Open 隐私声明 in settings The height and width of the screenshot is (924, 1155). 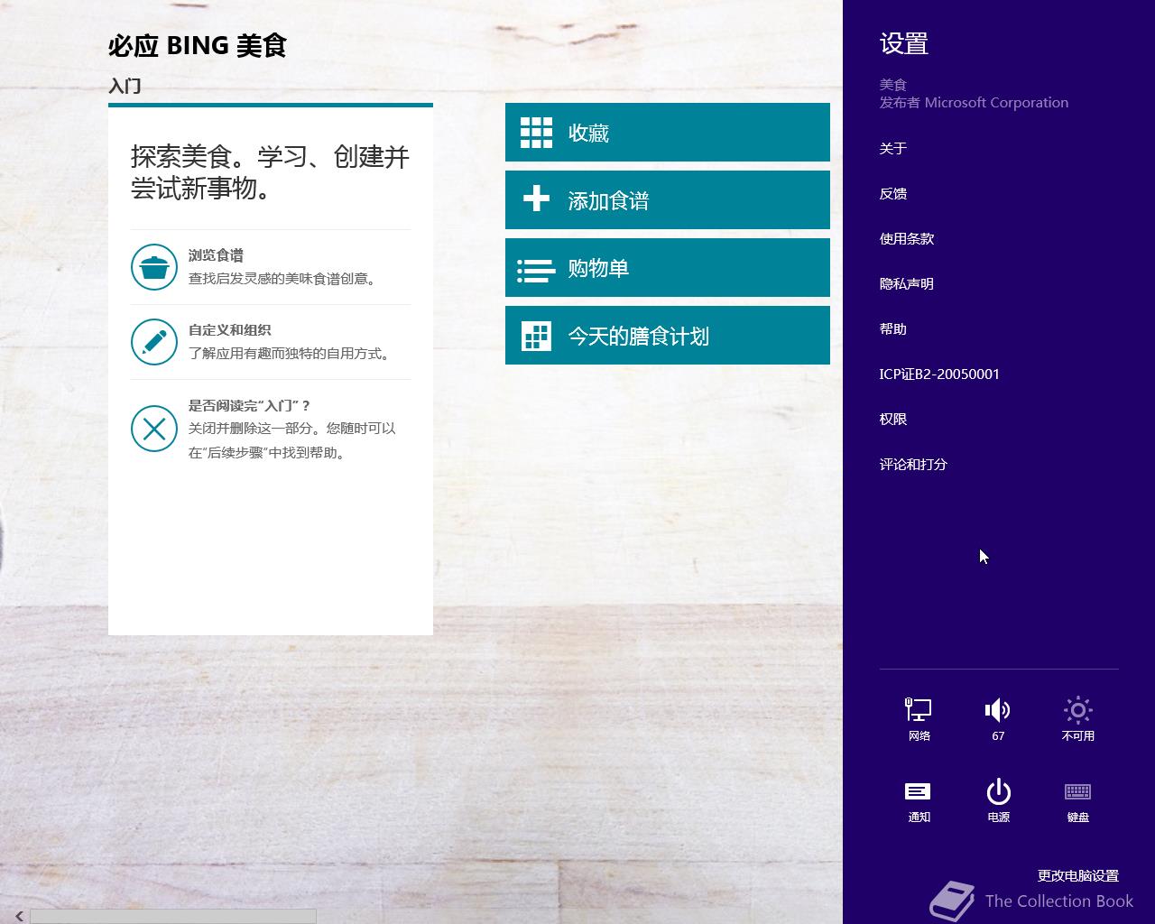click(907, 283)
